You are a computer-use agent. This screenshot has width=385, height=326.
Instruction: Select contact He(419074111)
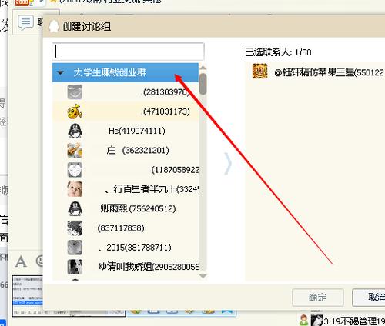126,131
